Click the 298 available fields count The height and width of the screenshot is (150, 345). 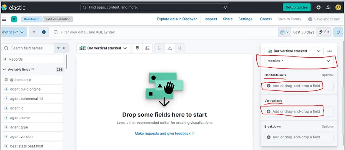60,69
